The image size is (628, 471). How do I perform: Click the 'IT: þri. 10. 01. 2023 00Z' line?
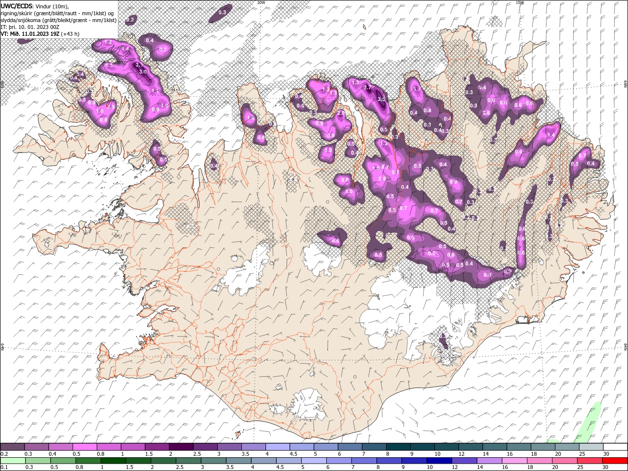click(x=30, y=27)
